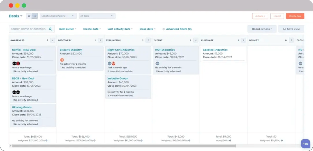Open Deal owner filter

coord(68,29)
